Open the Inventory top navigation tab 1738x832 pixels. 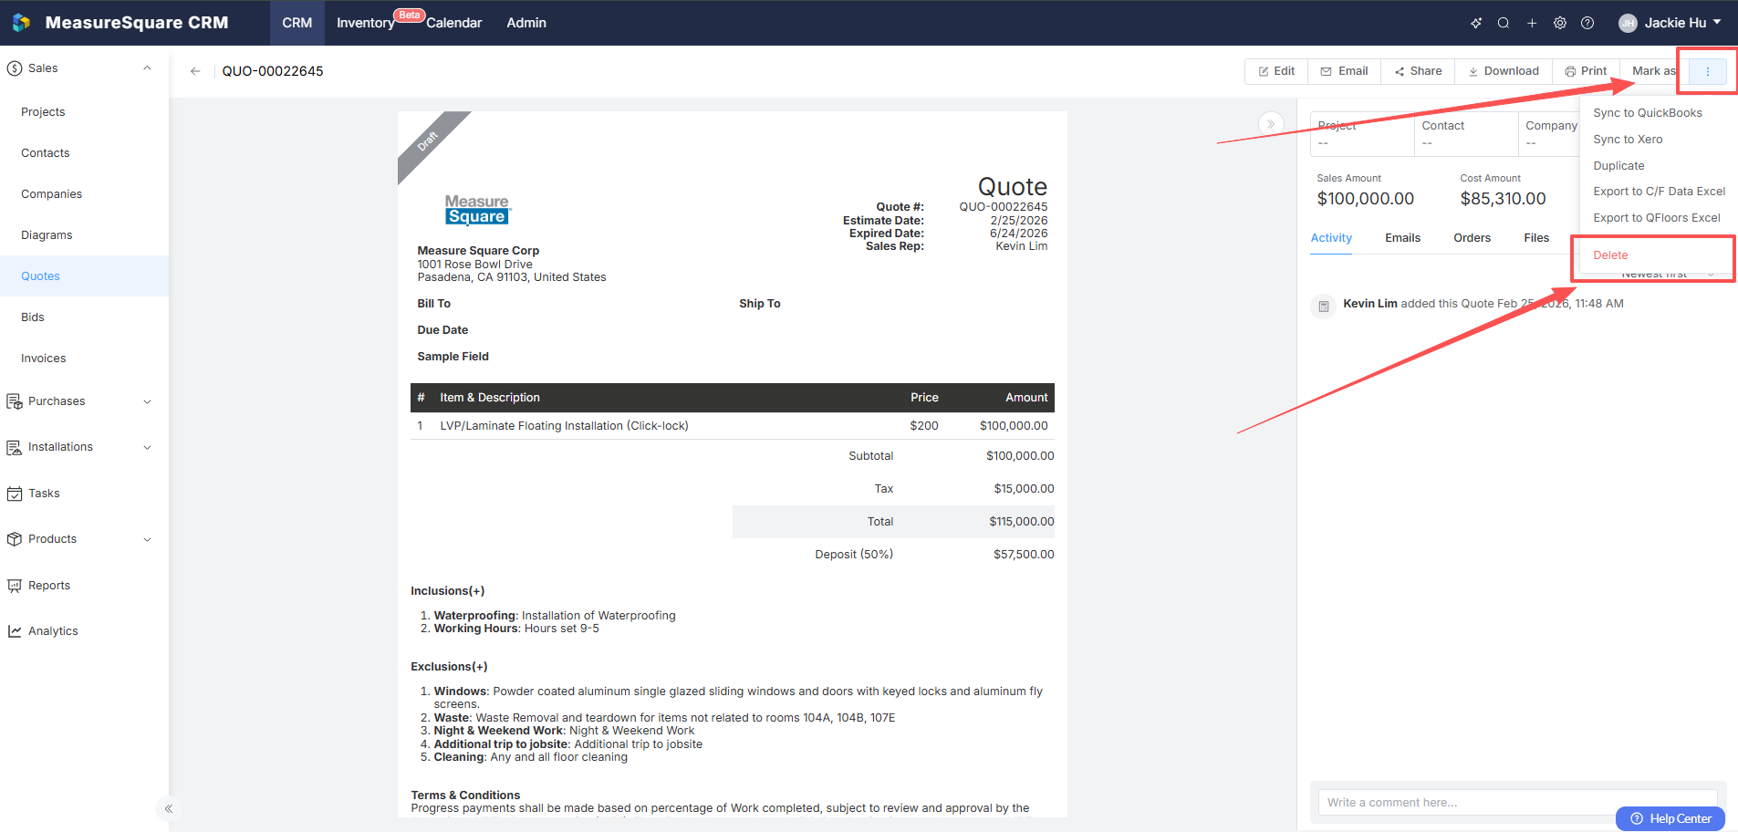(366, 23)
